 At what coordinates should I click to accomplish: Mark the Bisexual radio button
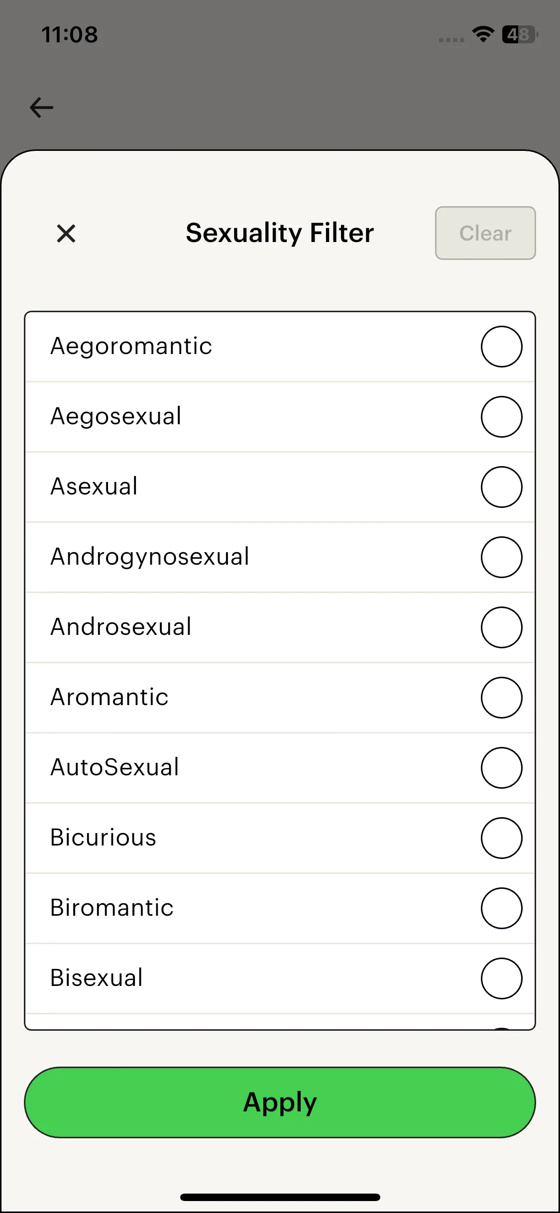pos(501,978)
